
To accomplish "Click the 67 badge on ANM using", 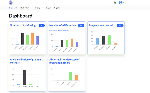I will point(42,25).
